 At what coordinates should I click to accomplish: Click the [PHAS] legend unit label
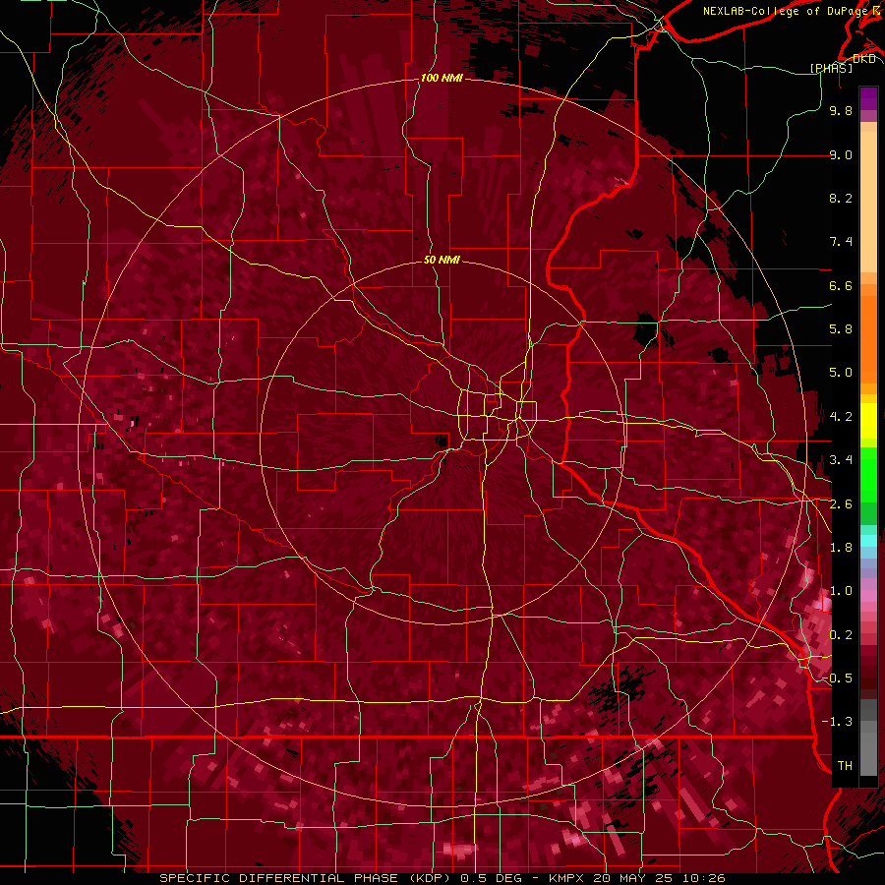831,68
